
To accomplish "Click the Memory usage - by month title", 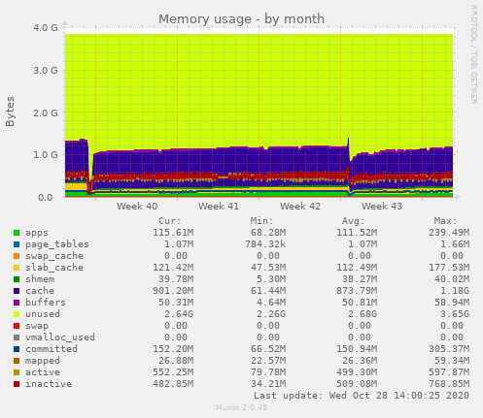I will click(241, 19).
